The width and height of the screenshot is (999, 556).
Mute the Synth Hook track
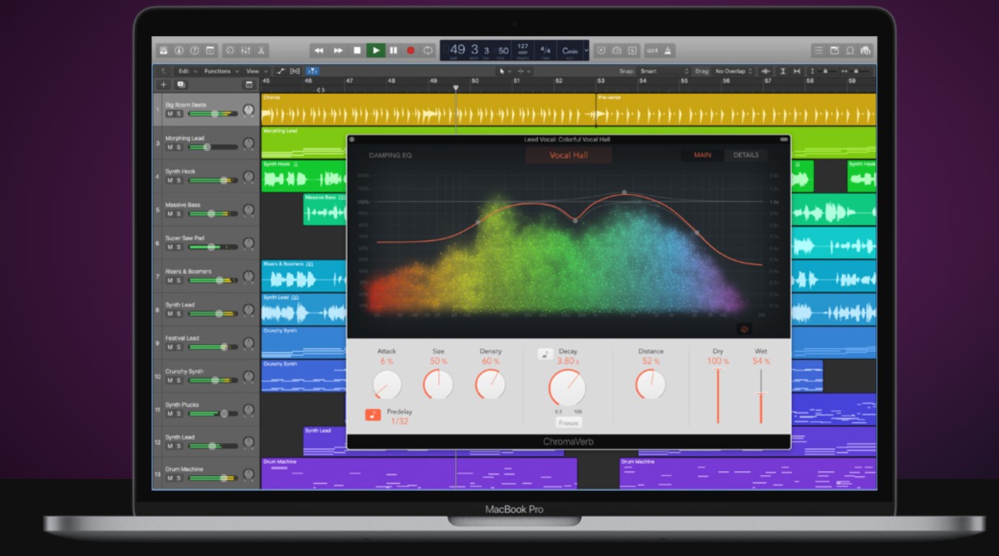[x=170, y=180]
